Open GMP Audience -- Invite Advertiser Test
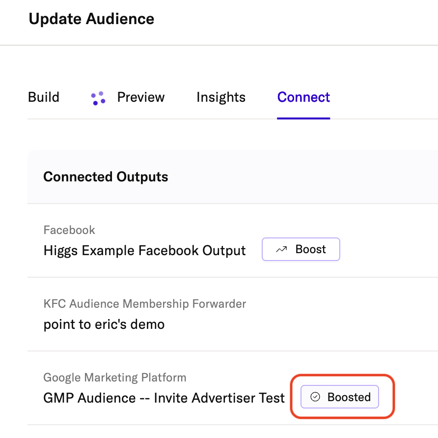 [x=164, y=398]
